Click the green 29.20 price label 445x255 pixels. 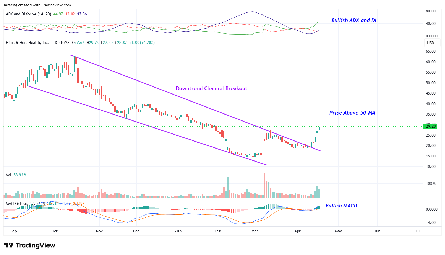(x=430, y=126)
